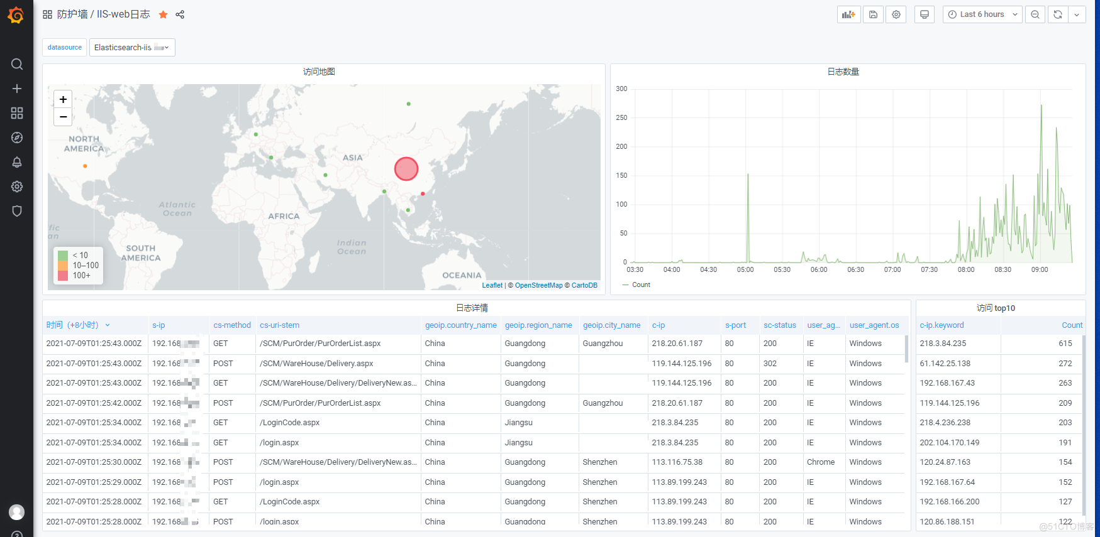Click the 100+ red legend swatch
1100x537 pixels.
pos(63,275)
